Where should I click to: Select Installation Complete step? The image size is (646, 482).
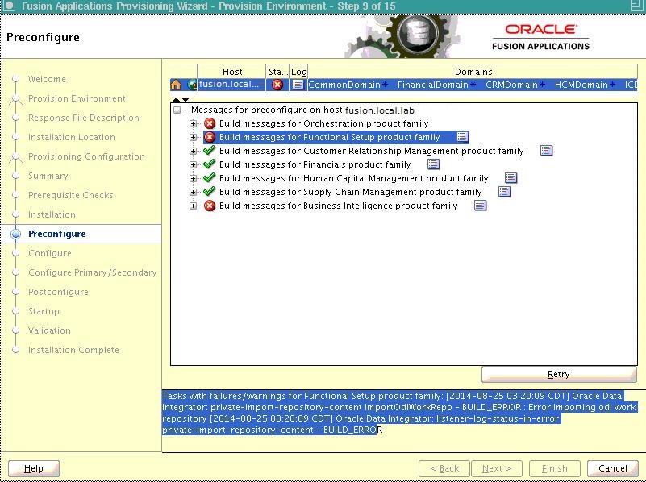click(x=73, y=350)
